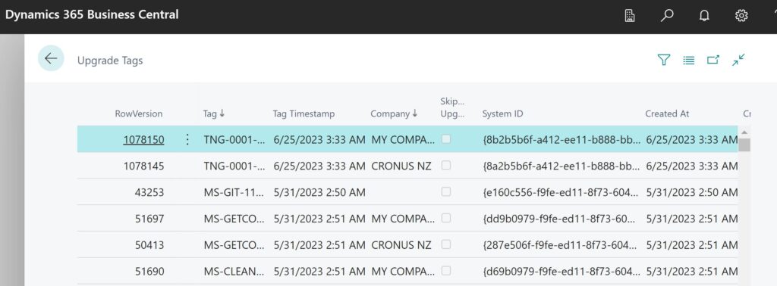Open the RowVersion 1078150 link
Screen dimensions: 777x286
[143, 140]
